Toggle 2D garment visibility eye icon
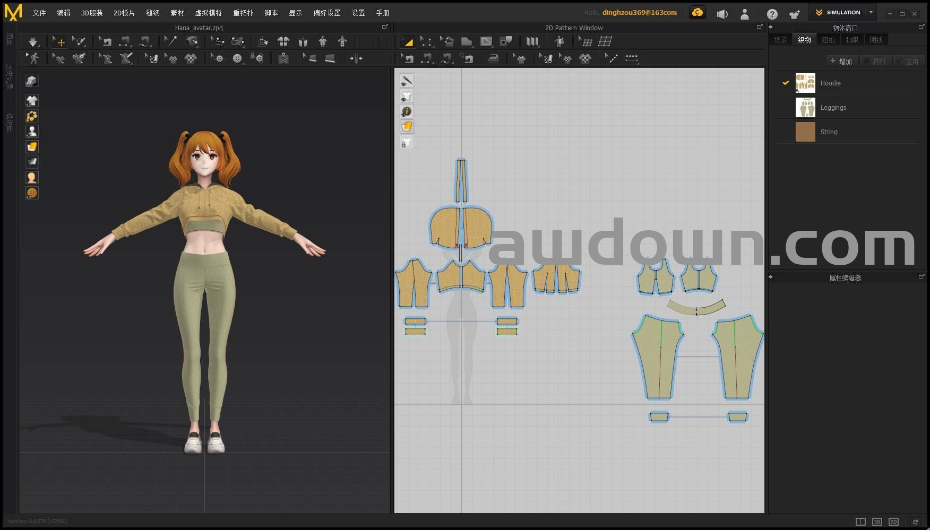This screenshot has height=530, width=930. 407,96
